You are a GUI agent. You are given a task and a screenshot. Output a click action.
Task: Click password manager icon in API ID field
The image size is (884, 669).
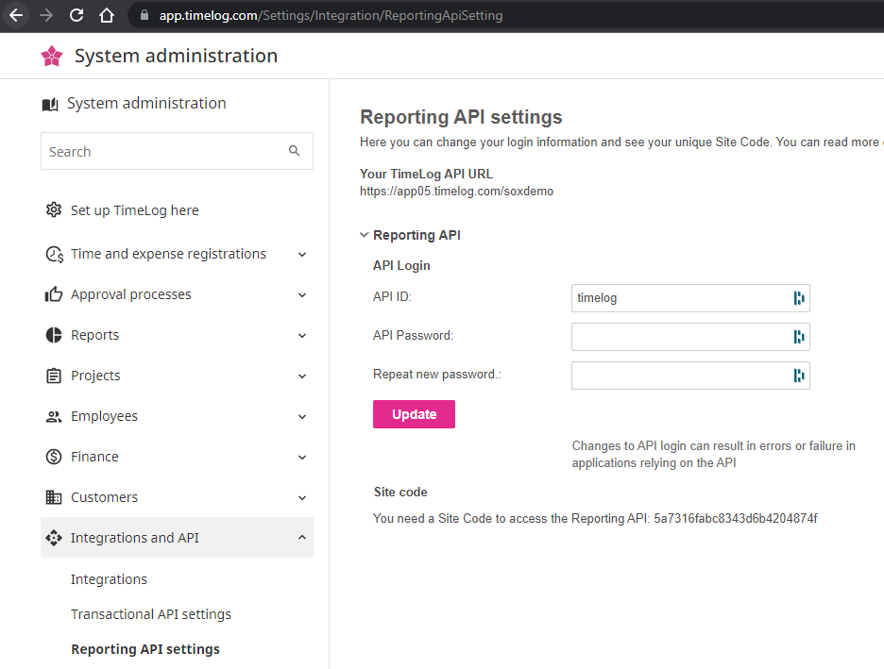[799, 298]
